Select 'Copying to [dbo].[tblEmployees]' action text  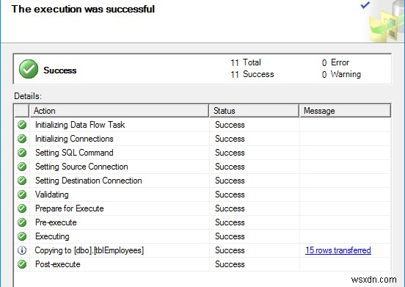click(x=90, y=250)
